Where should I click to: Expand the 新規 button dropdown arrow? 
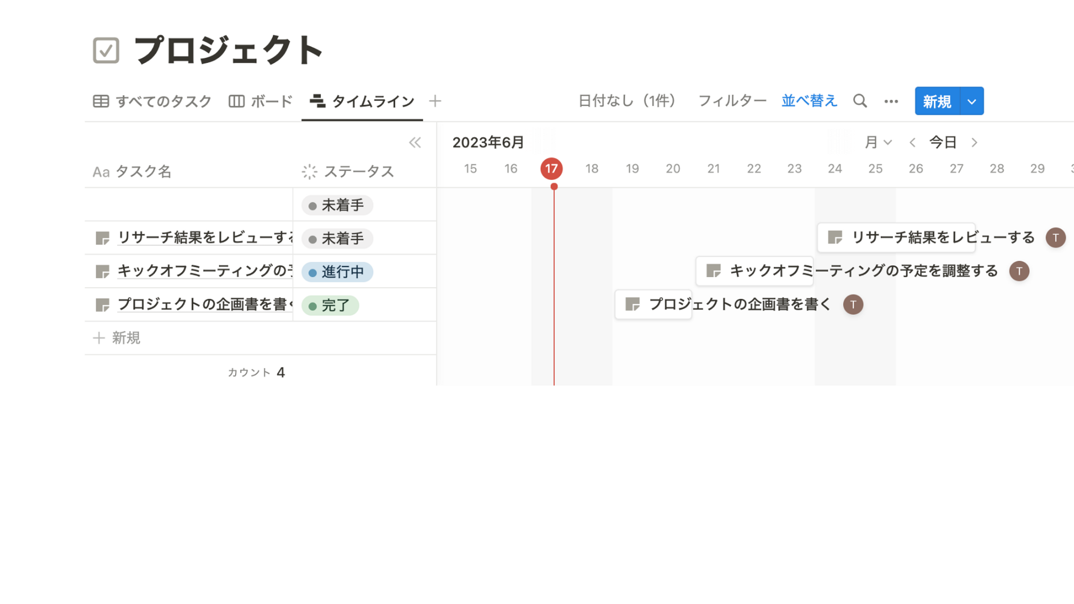point(971,101)
